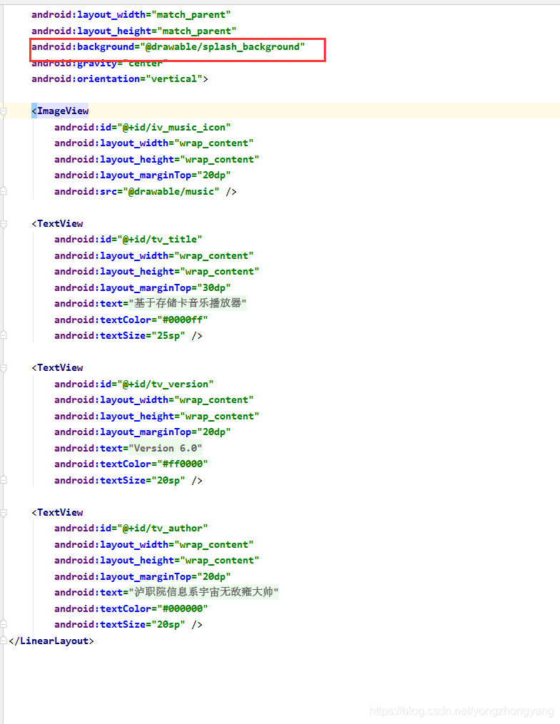Click the text value Version 6.0
560x724 pixels.
(x=166, y=448)
